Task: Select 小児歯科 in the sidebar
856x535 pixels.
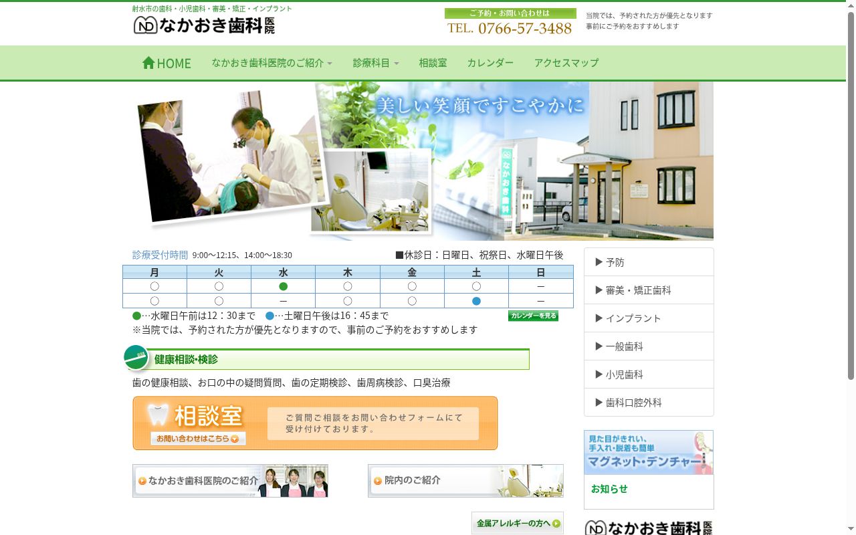Action: point(649,374)
